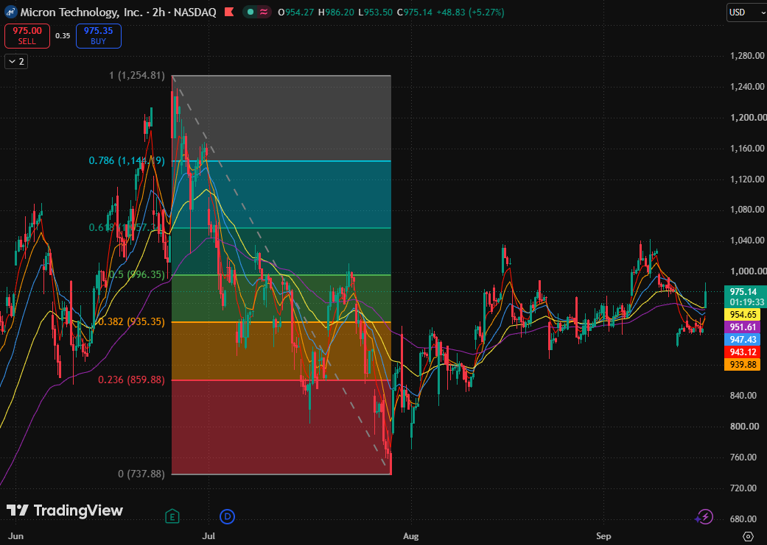The image size is (767, 545).
Task: Click the 1,040.00 price axis label
Action: 747,241
